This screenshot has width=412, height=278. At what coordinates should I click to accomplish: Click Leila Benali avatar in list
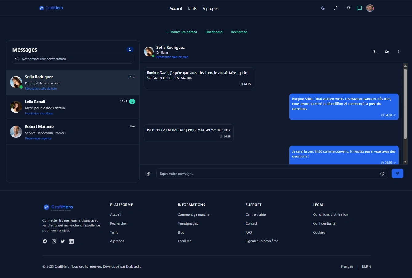point(16,107)
